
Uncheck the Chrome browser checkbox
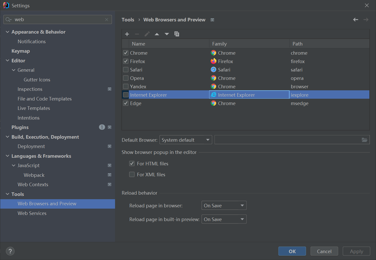(126, 53)
